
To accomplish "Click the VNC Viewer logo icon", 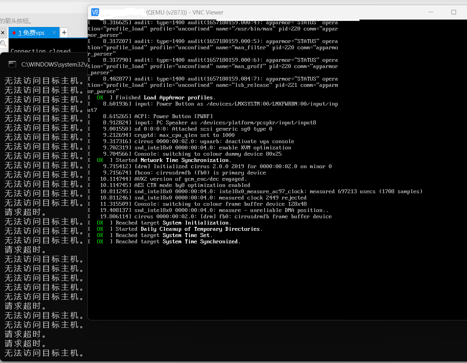I will [x=95, y=12].
